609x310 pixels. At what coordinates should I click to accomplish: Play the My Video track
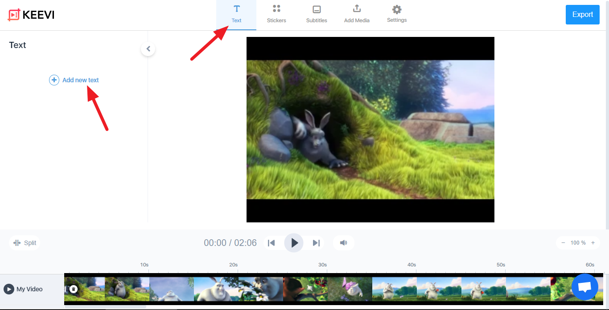point(9,289)
